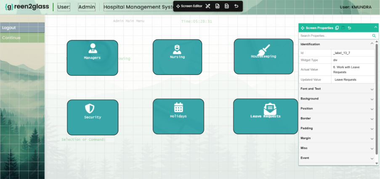Click the calendar icon on Holidays tile
Screen dimensions: 380x179
point(178,107)
